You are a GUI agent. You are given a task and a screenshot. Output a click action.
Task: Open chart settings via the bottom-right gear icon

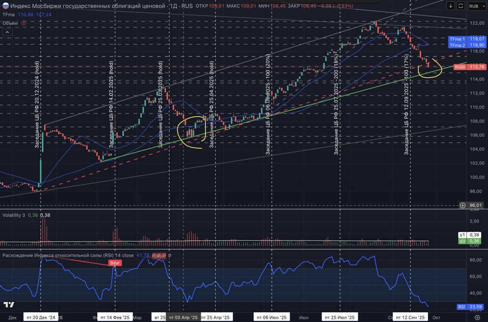tap(477, 317)
